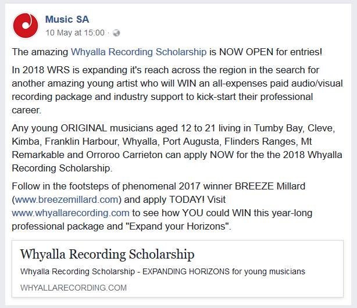The image size is (357, 308).
Task: Open the Music SA page name link
Action: coord(67,19)
